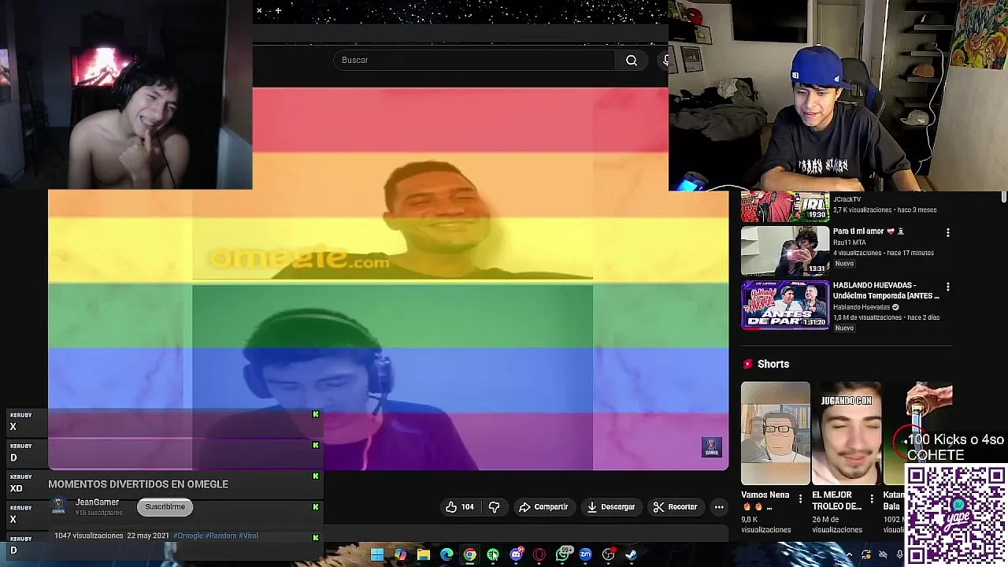Open options menu for 'Para ti mi amor'

(x=948, y=233)
